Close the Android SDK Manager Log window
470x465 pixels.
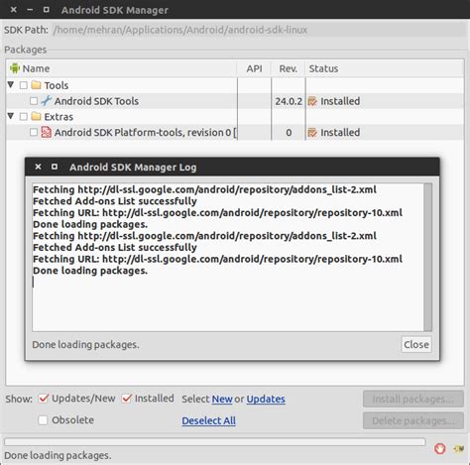[38, 167]
